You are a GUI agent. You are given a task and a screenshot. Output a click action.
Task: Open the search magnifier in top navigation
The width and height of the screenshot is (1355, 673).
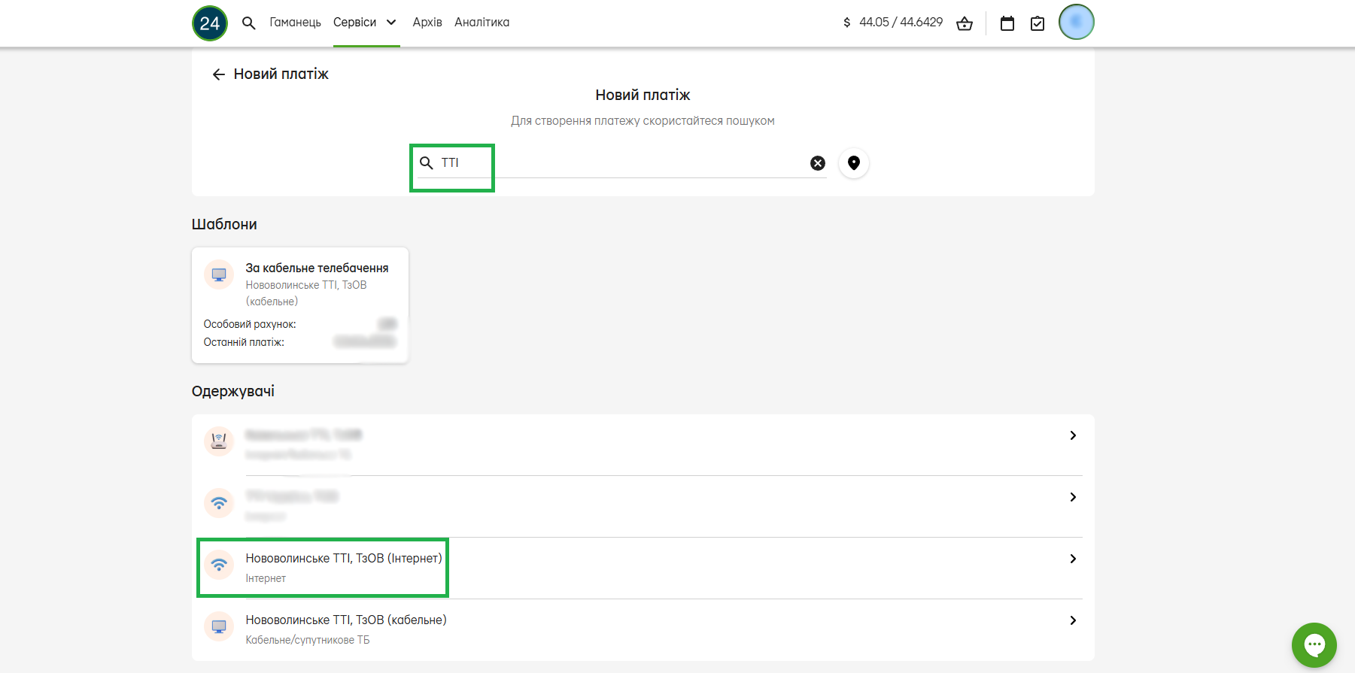pyautogui.click(x=249, y=23)
